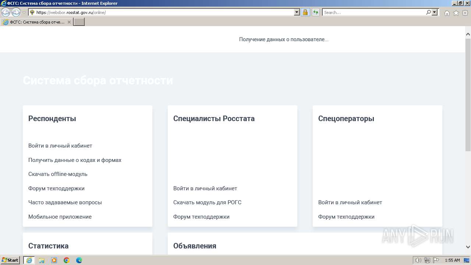Click the Спецоператоры heading
The height and width of the screenshot is (265, 471).
point(346,119)
